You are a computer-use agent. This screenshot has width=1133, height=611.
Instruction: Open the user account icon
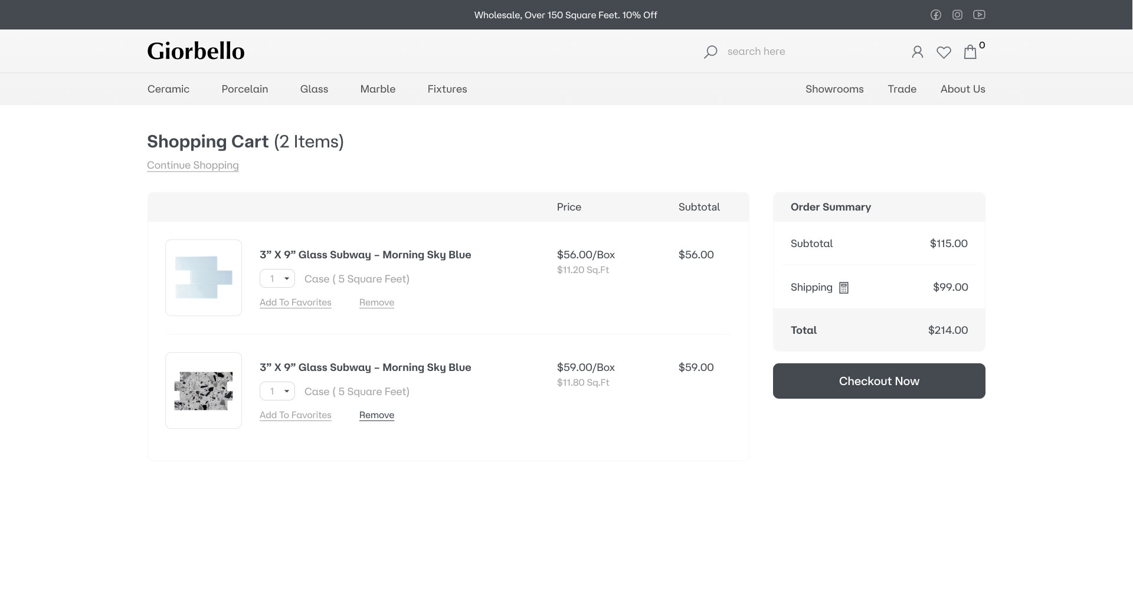pyautogui.click(x=917, y=52)
